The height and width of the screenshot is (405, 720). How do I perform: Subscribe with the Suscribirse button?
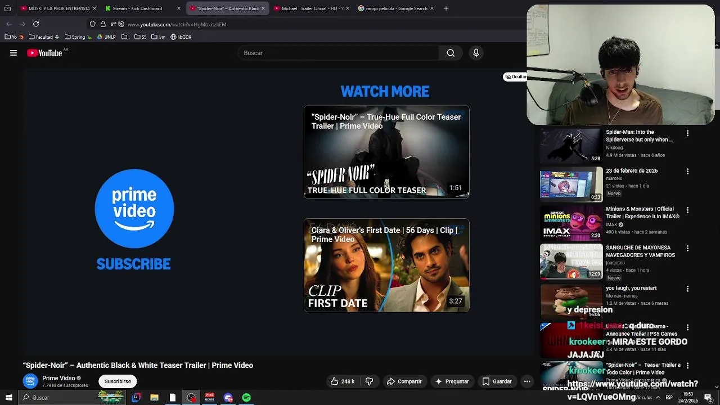pos(118,381)
